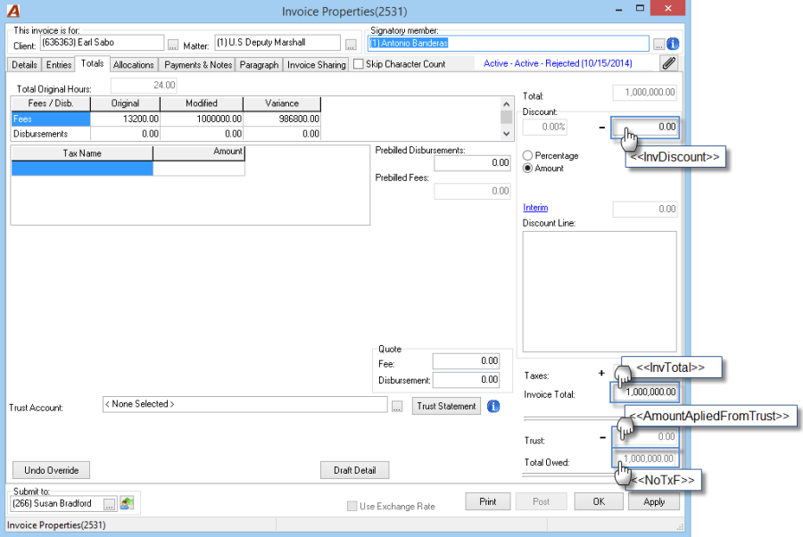Browse for Matter with ellipsis button
Viewport: 803px width, 537px height.
(351, 45)
